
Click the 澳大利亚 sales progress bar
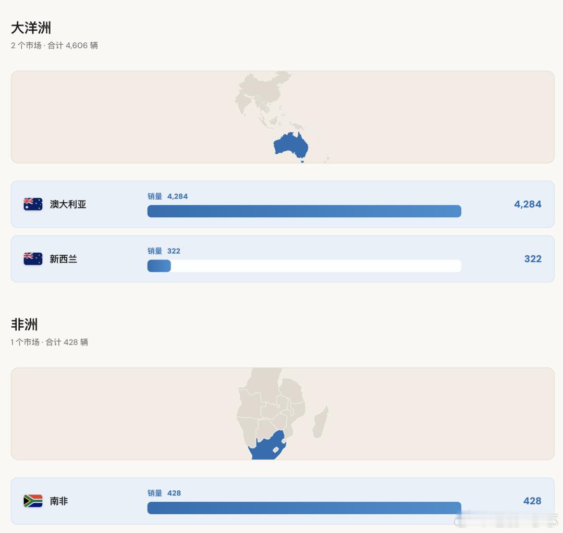(x=304, y=211)
